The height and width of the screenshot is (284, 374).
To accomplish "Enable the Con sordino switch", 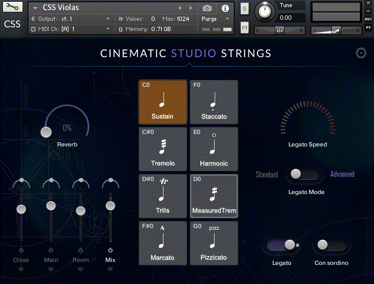I will click(332, 245).
